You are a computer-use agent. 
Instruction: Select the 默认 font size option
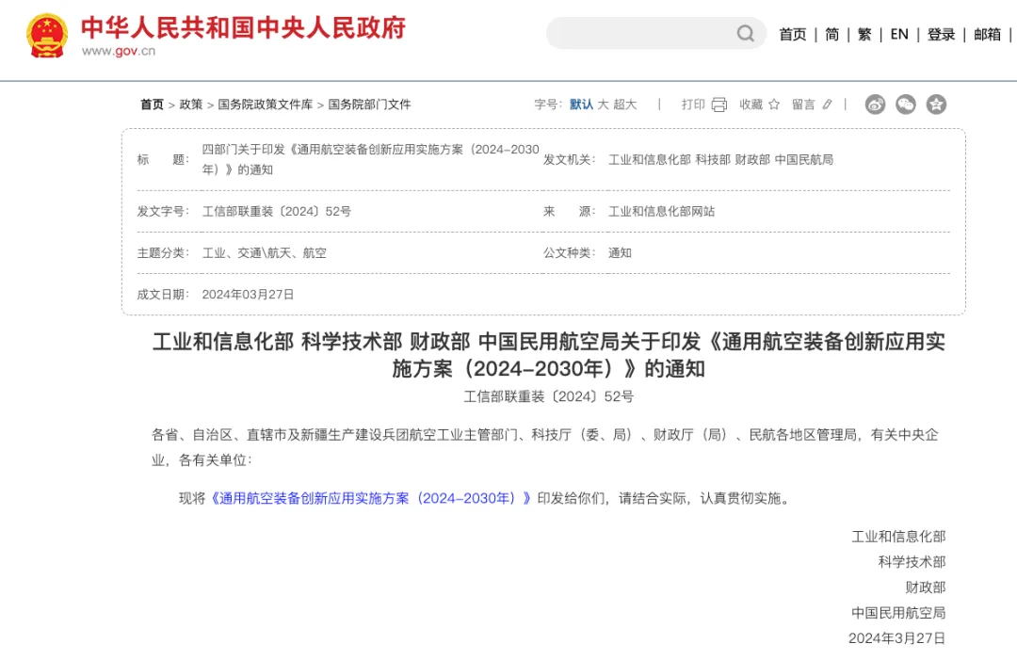point(584,105)
